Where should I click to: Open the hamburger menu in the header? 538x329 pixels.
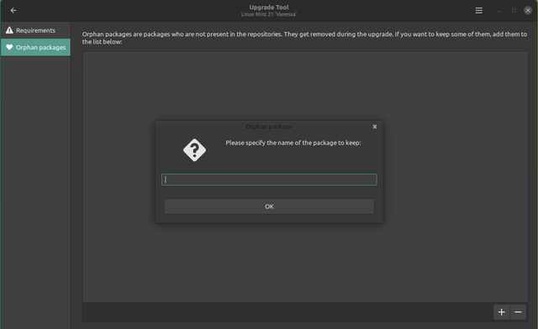[478, 11]
